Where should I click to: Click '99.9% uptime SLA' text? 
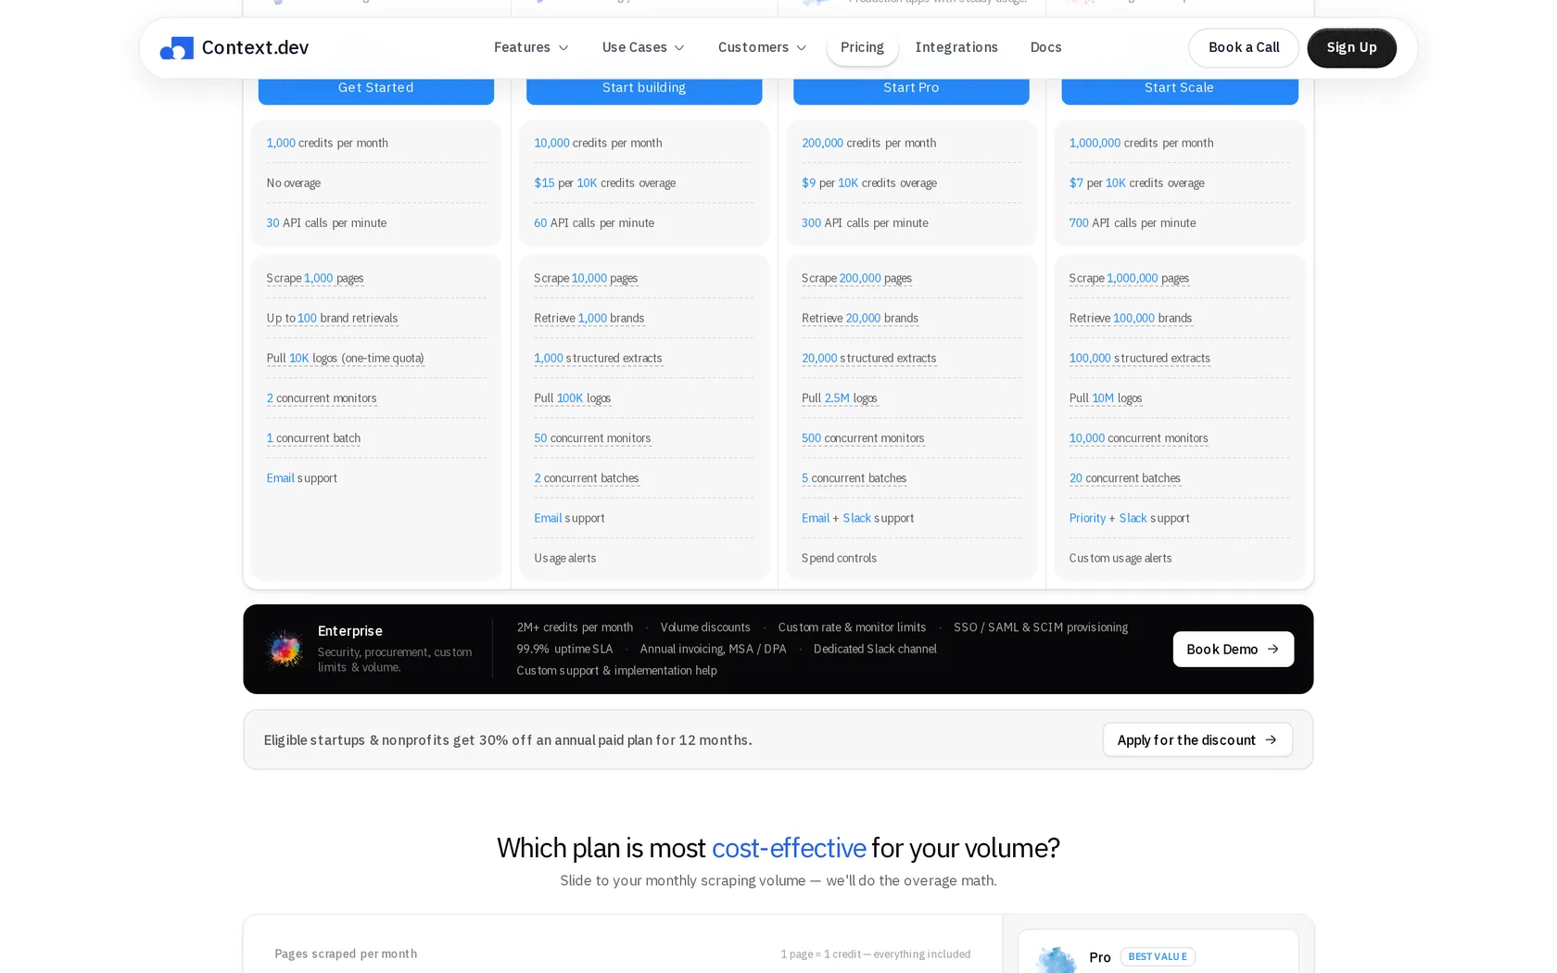[564, 650]
